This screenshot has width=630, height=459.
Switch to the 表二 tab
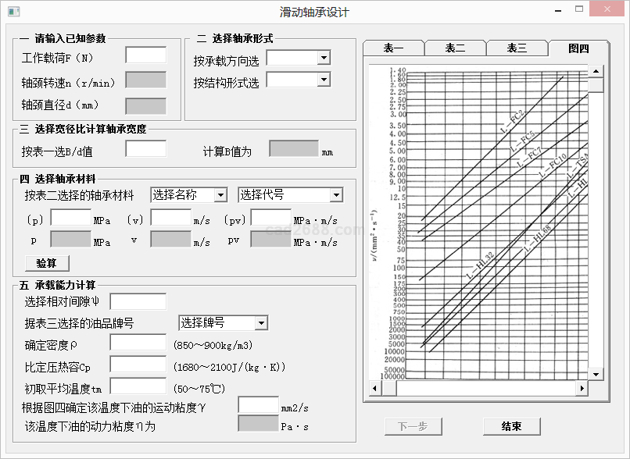(455, 48)
